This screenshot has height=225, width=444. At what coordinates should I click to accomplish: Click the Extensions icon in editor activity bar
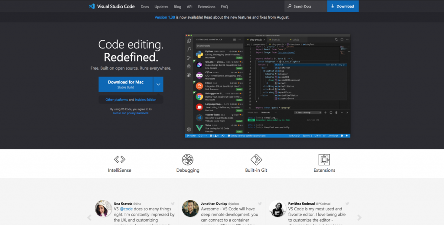(189, 75)
